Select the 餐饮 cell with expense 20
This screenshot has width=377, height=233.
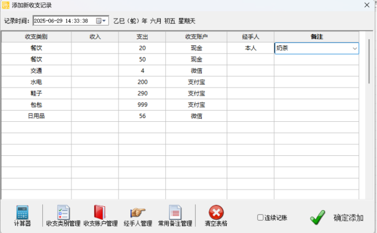[x=36, y=48]
